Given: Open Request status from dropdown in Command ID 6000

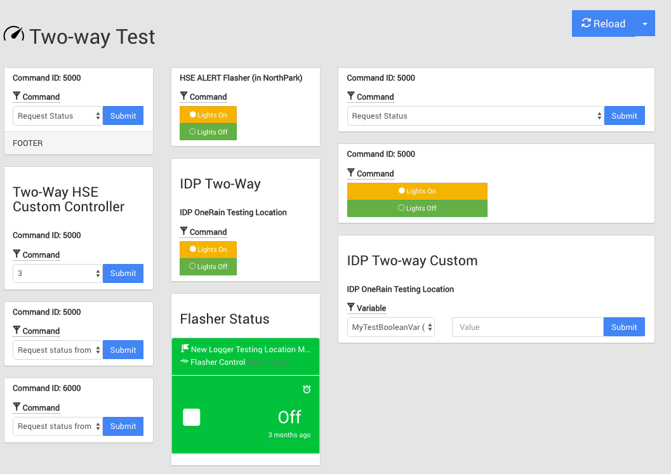Looking at the screenshot, I should click(57, 426).
